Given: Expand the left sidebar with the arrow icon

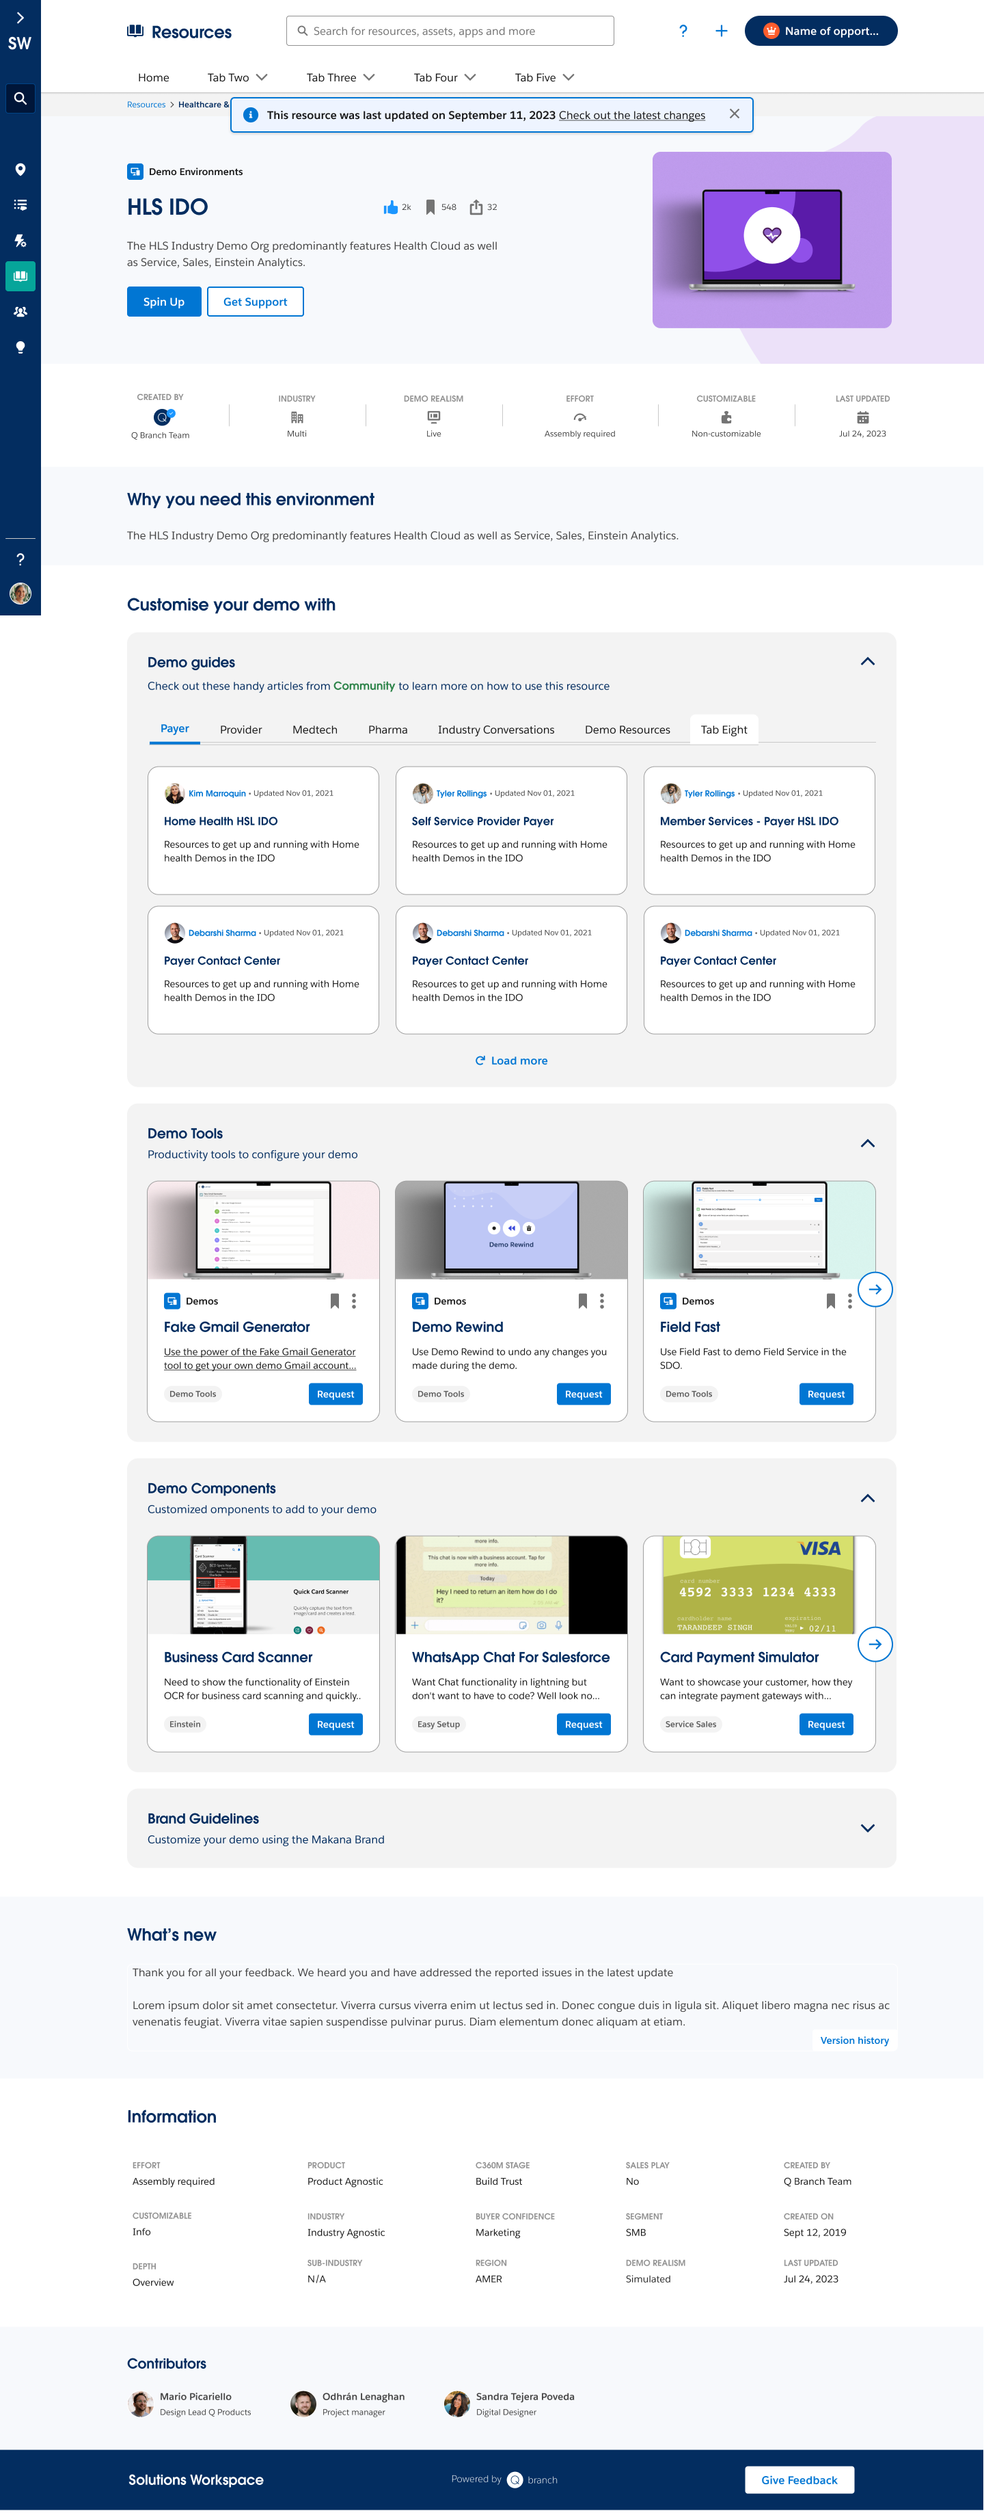Looking at the screenshot, I should (20, 18).
